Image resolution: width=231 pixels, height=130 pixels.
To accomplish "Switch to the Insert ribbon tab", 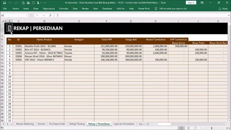I will (x=26, y=9).
